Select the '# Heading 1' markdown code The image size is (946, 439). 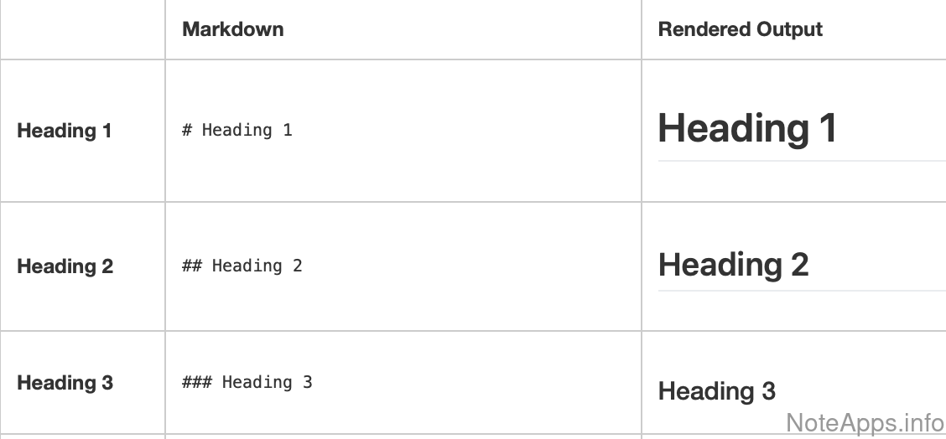click(237, 130)
